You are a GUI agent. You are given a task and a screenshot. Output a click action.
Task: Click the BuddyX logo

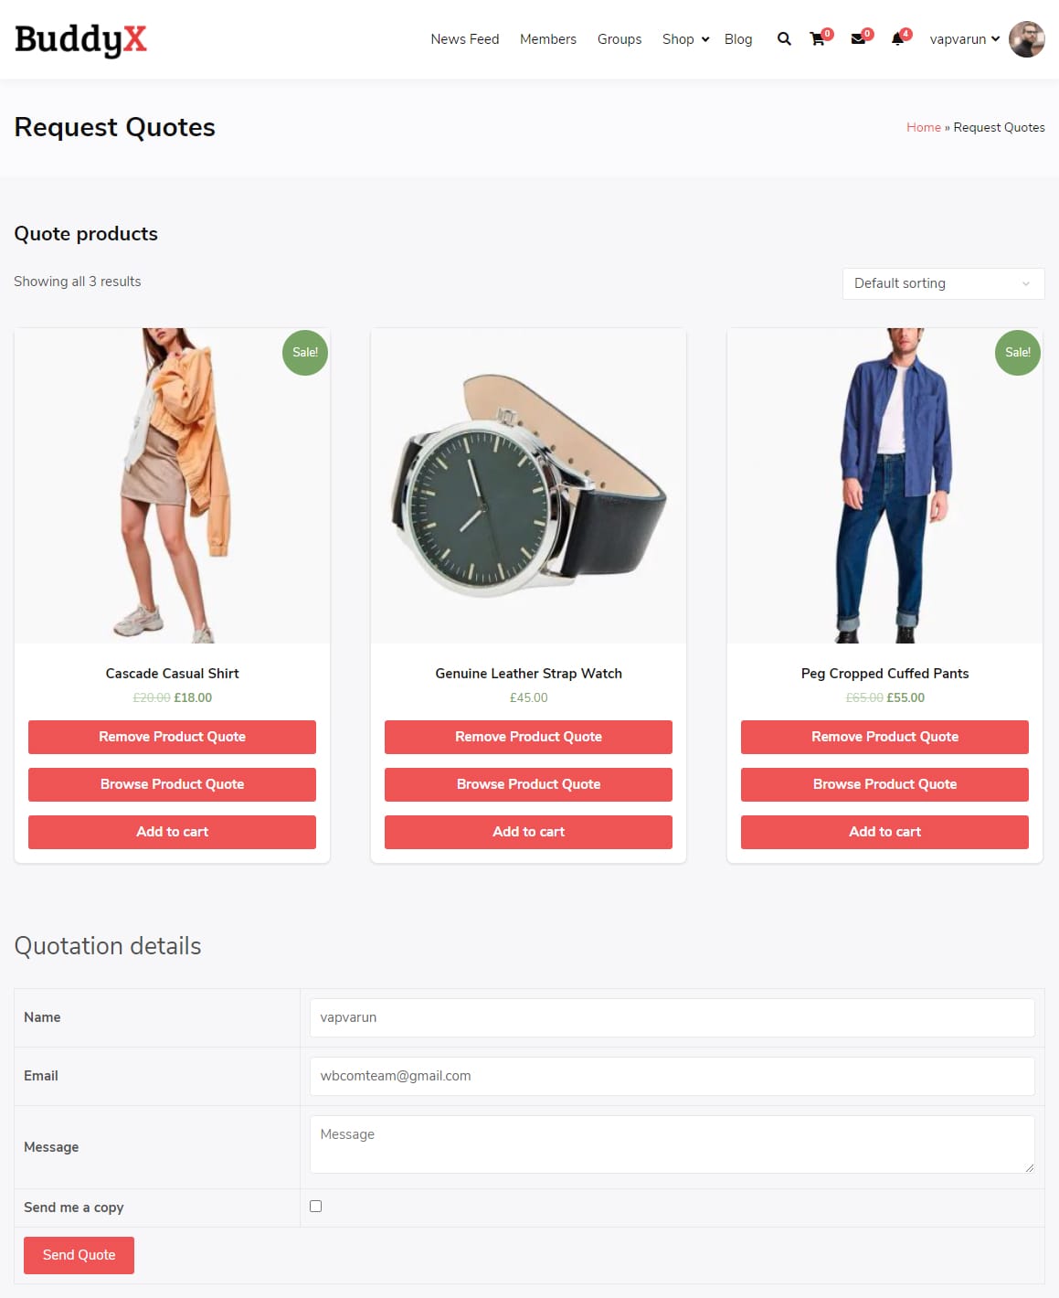(x=80, y=39)
